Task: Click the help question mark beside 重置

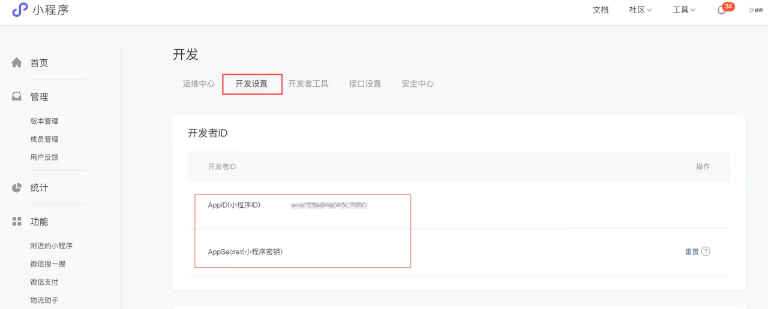Action: click(706, 252)
